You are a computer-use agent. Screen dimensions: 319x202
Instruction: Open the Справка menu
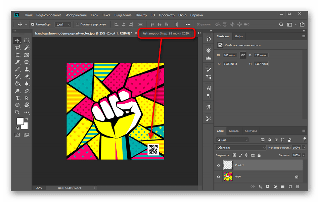pyautogui.click(x=196, y=15)
